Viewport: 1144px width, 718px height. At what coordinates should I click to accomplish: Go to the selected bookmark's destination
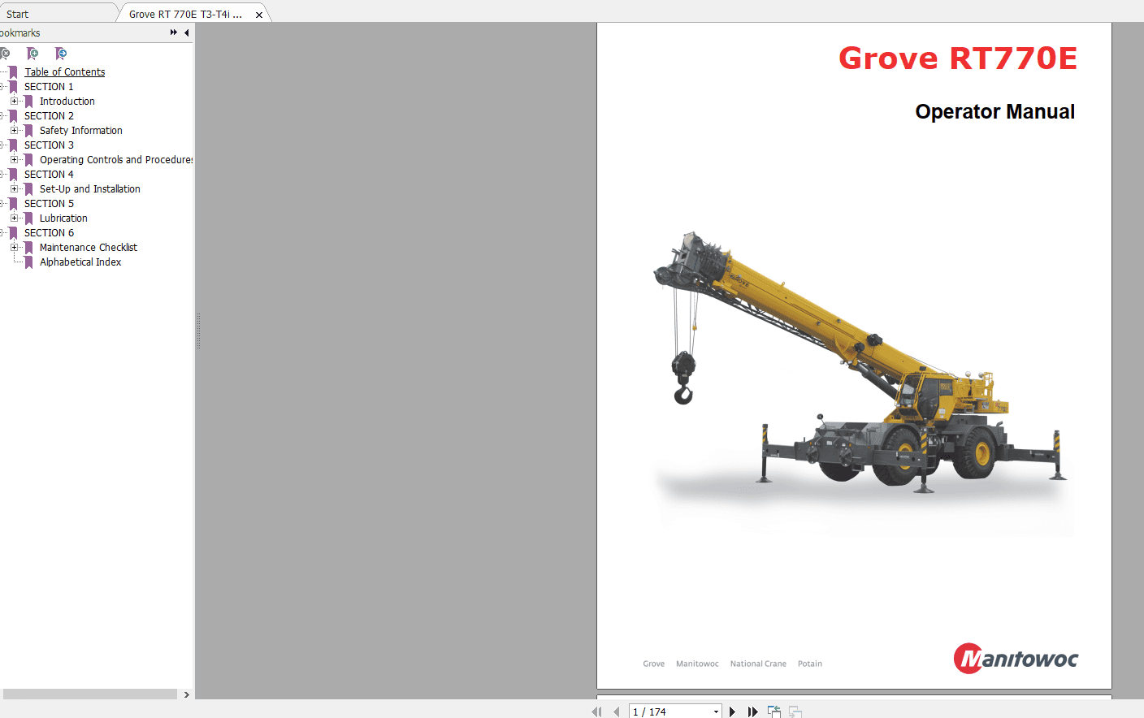60,54
